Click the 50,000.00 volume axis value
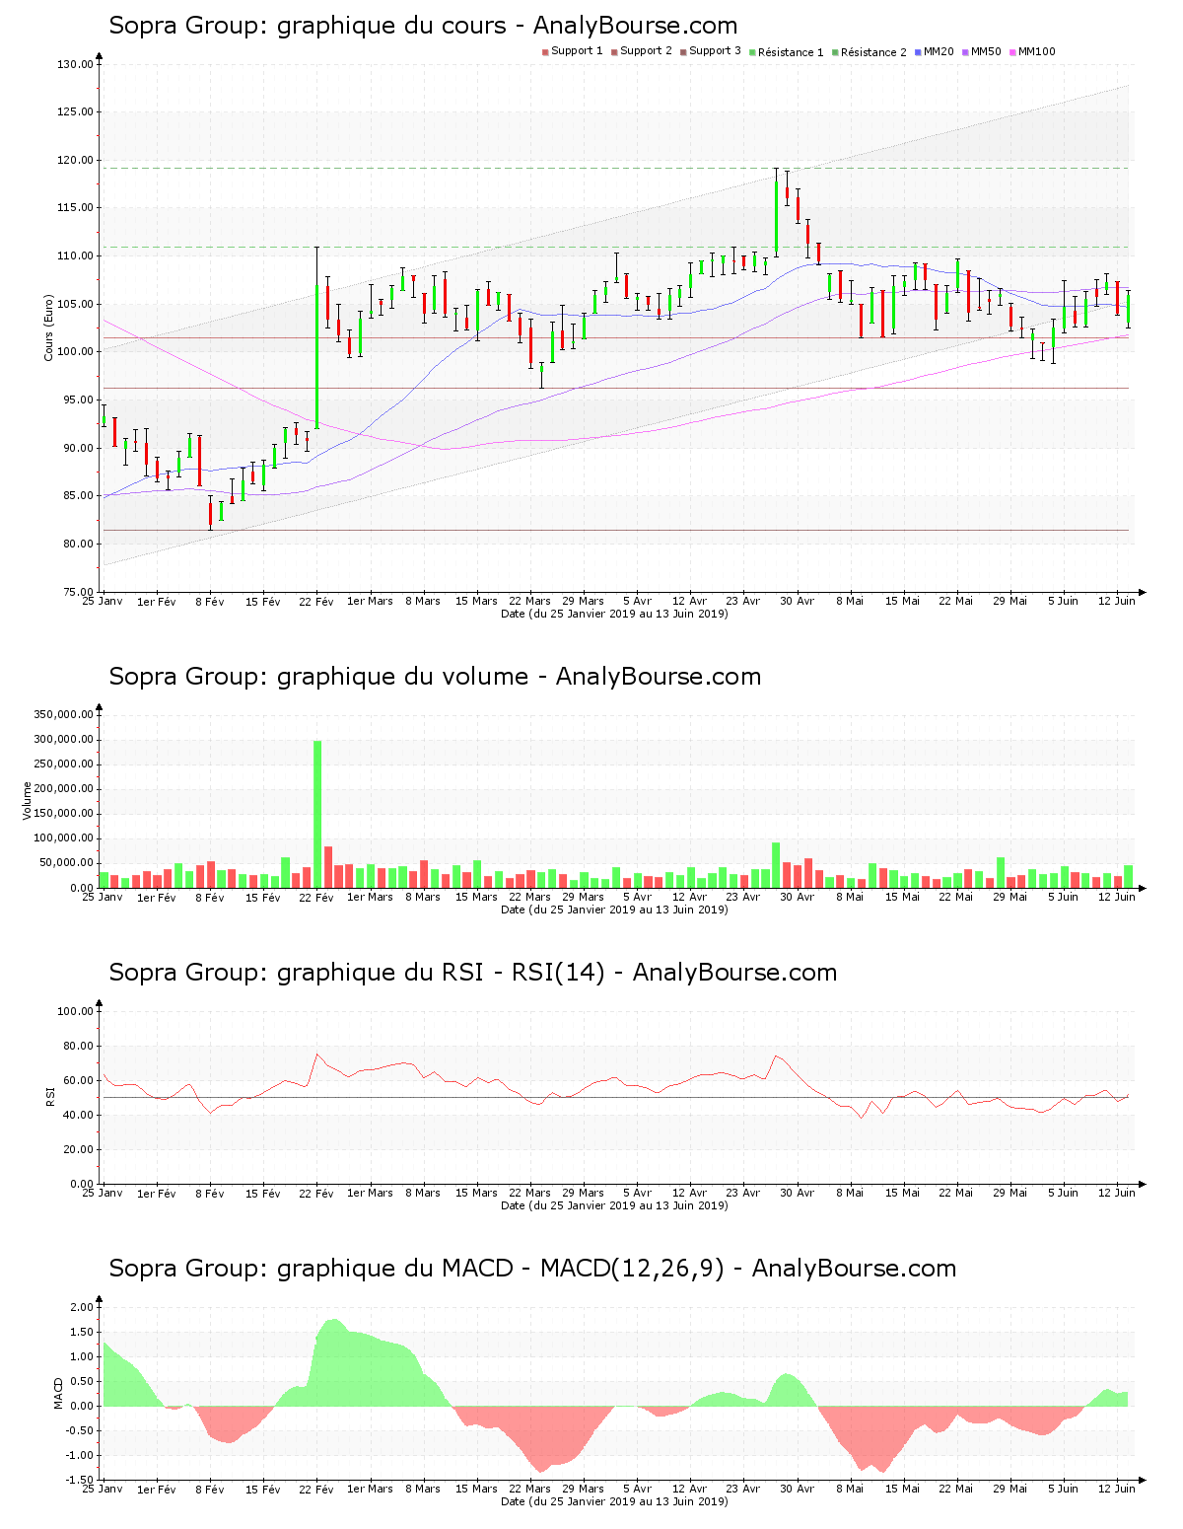This screenshot has height=1529, width=1183. 67,863
